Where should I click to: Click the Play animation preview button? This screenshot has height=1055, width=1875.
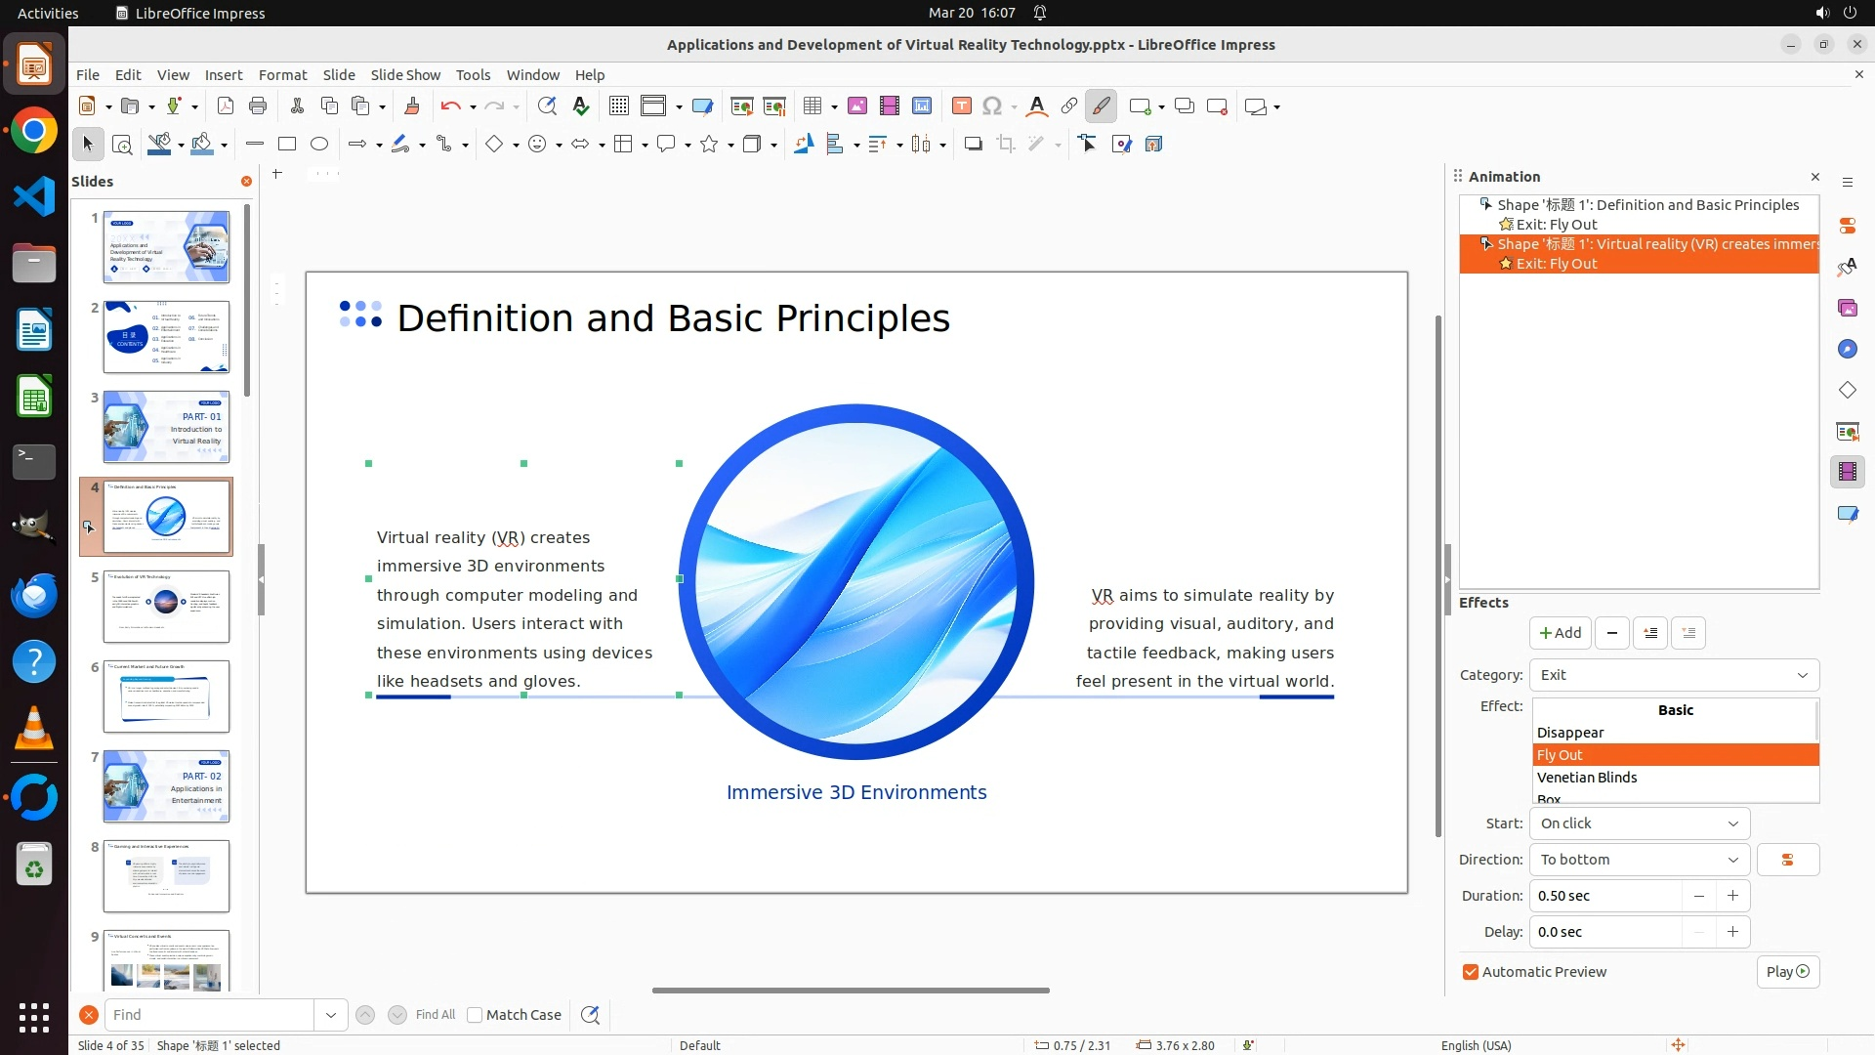[1787, 972]
